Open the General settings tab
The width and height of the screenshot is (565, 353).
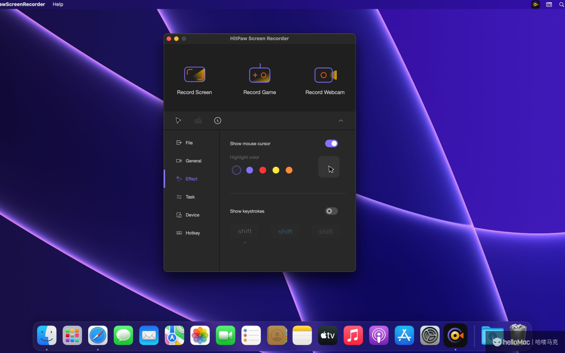189,161
